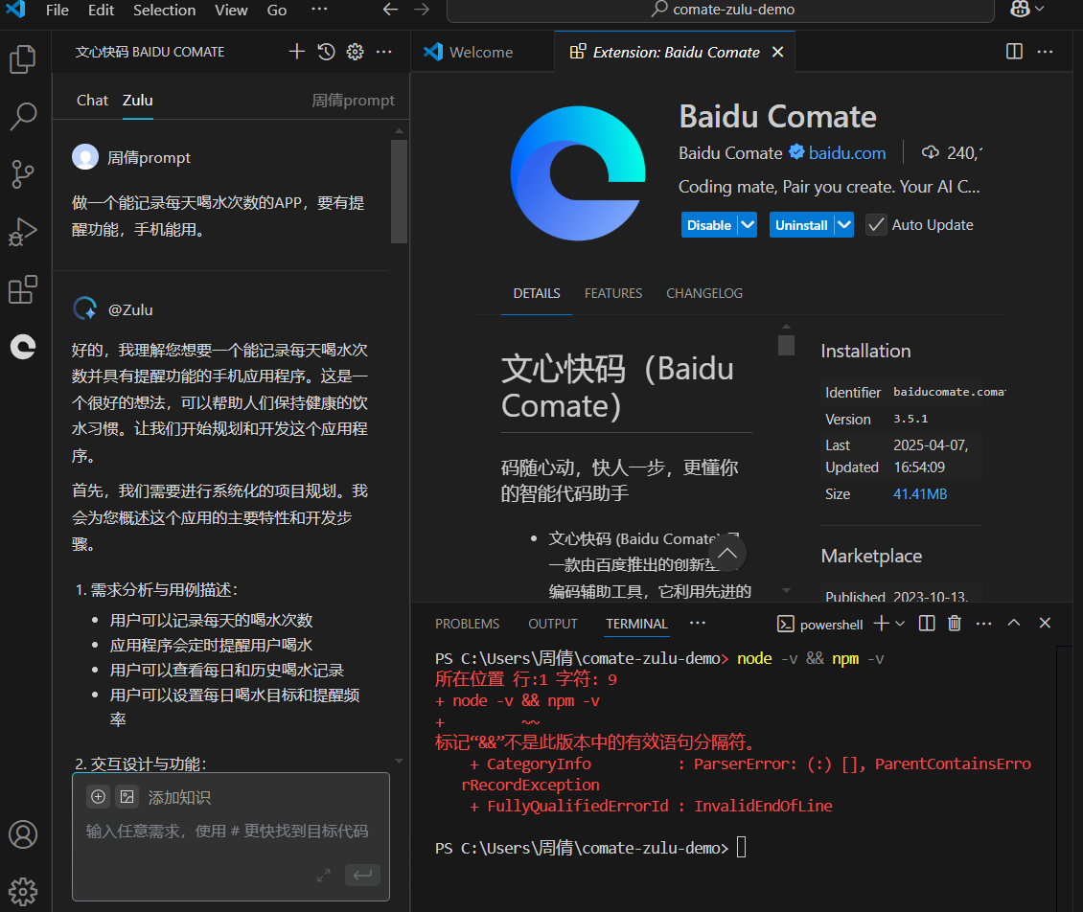Kill terminal with trash icon
Screen dimensions: 1083x912
point(955,624)
